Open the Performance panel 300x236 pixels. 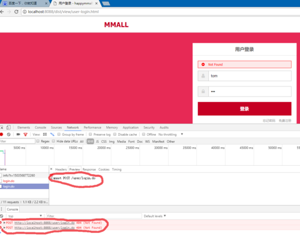pos(92,127)
